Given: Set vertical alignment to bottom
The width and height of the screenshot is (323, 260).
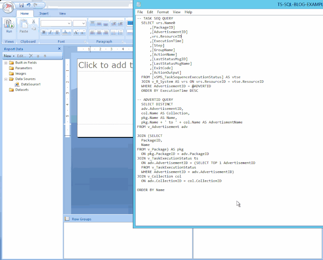Looking at the screenshot, I should pos(106,24).
